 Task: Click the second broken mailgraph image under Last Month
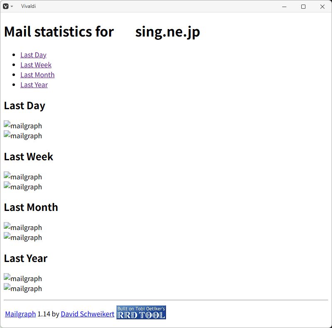coord(23,237)
